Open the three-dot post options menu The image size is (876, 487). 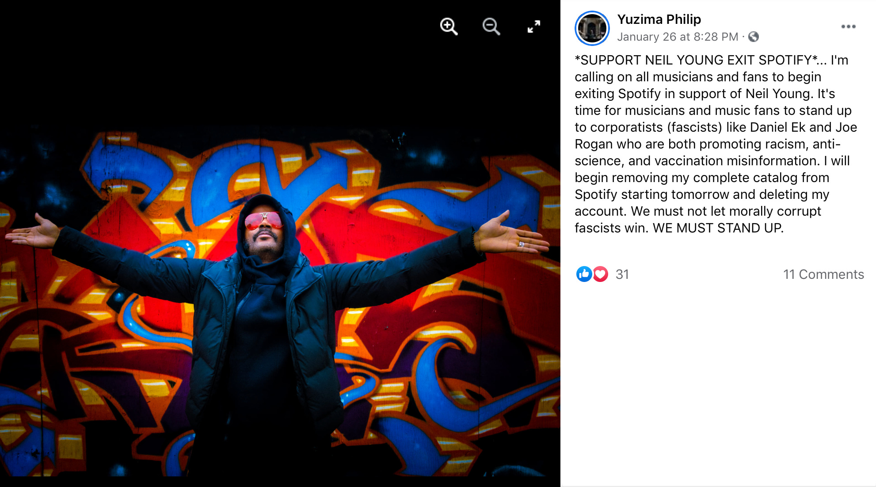tap(848, 27)
